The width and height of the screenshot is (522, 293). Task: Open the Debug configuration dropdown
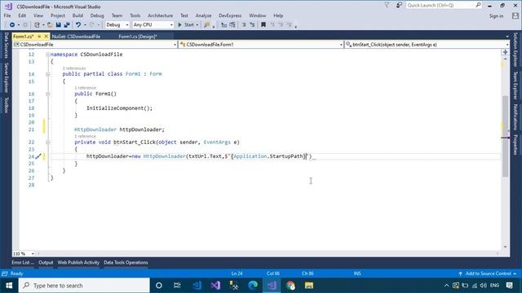[117, 25]
